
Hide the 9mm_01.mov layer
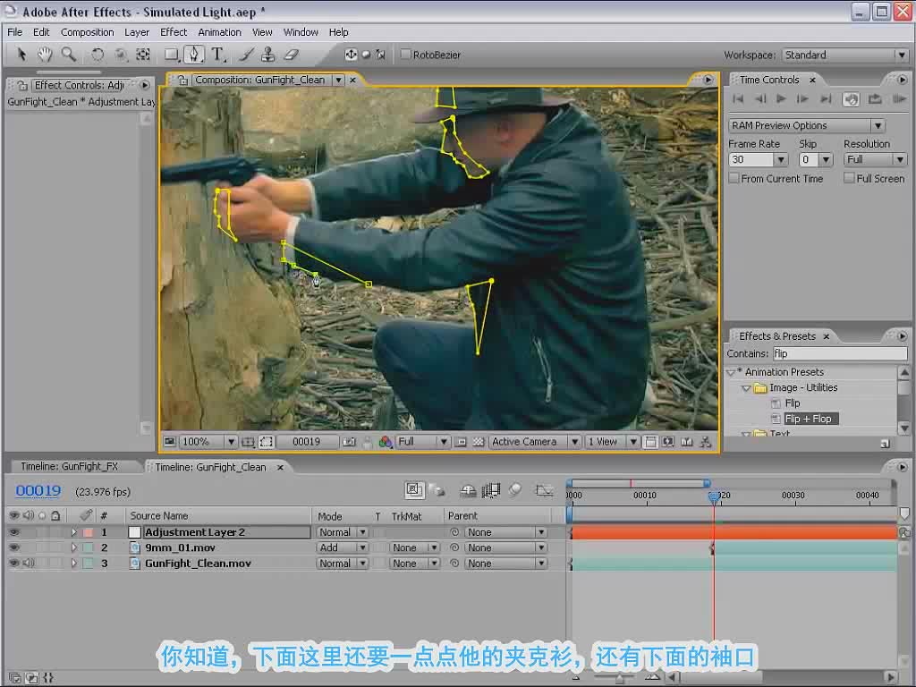pyautogui.click(x=14, y=547)
